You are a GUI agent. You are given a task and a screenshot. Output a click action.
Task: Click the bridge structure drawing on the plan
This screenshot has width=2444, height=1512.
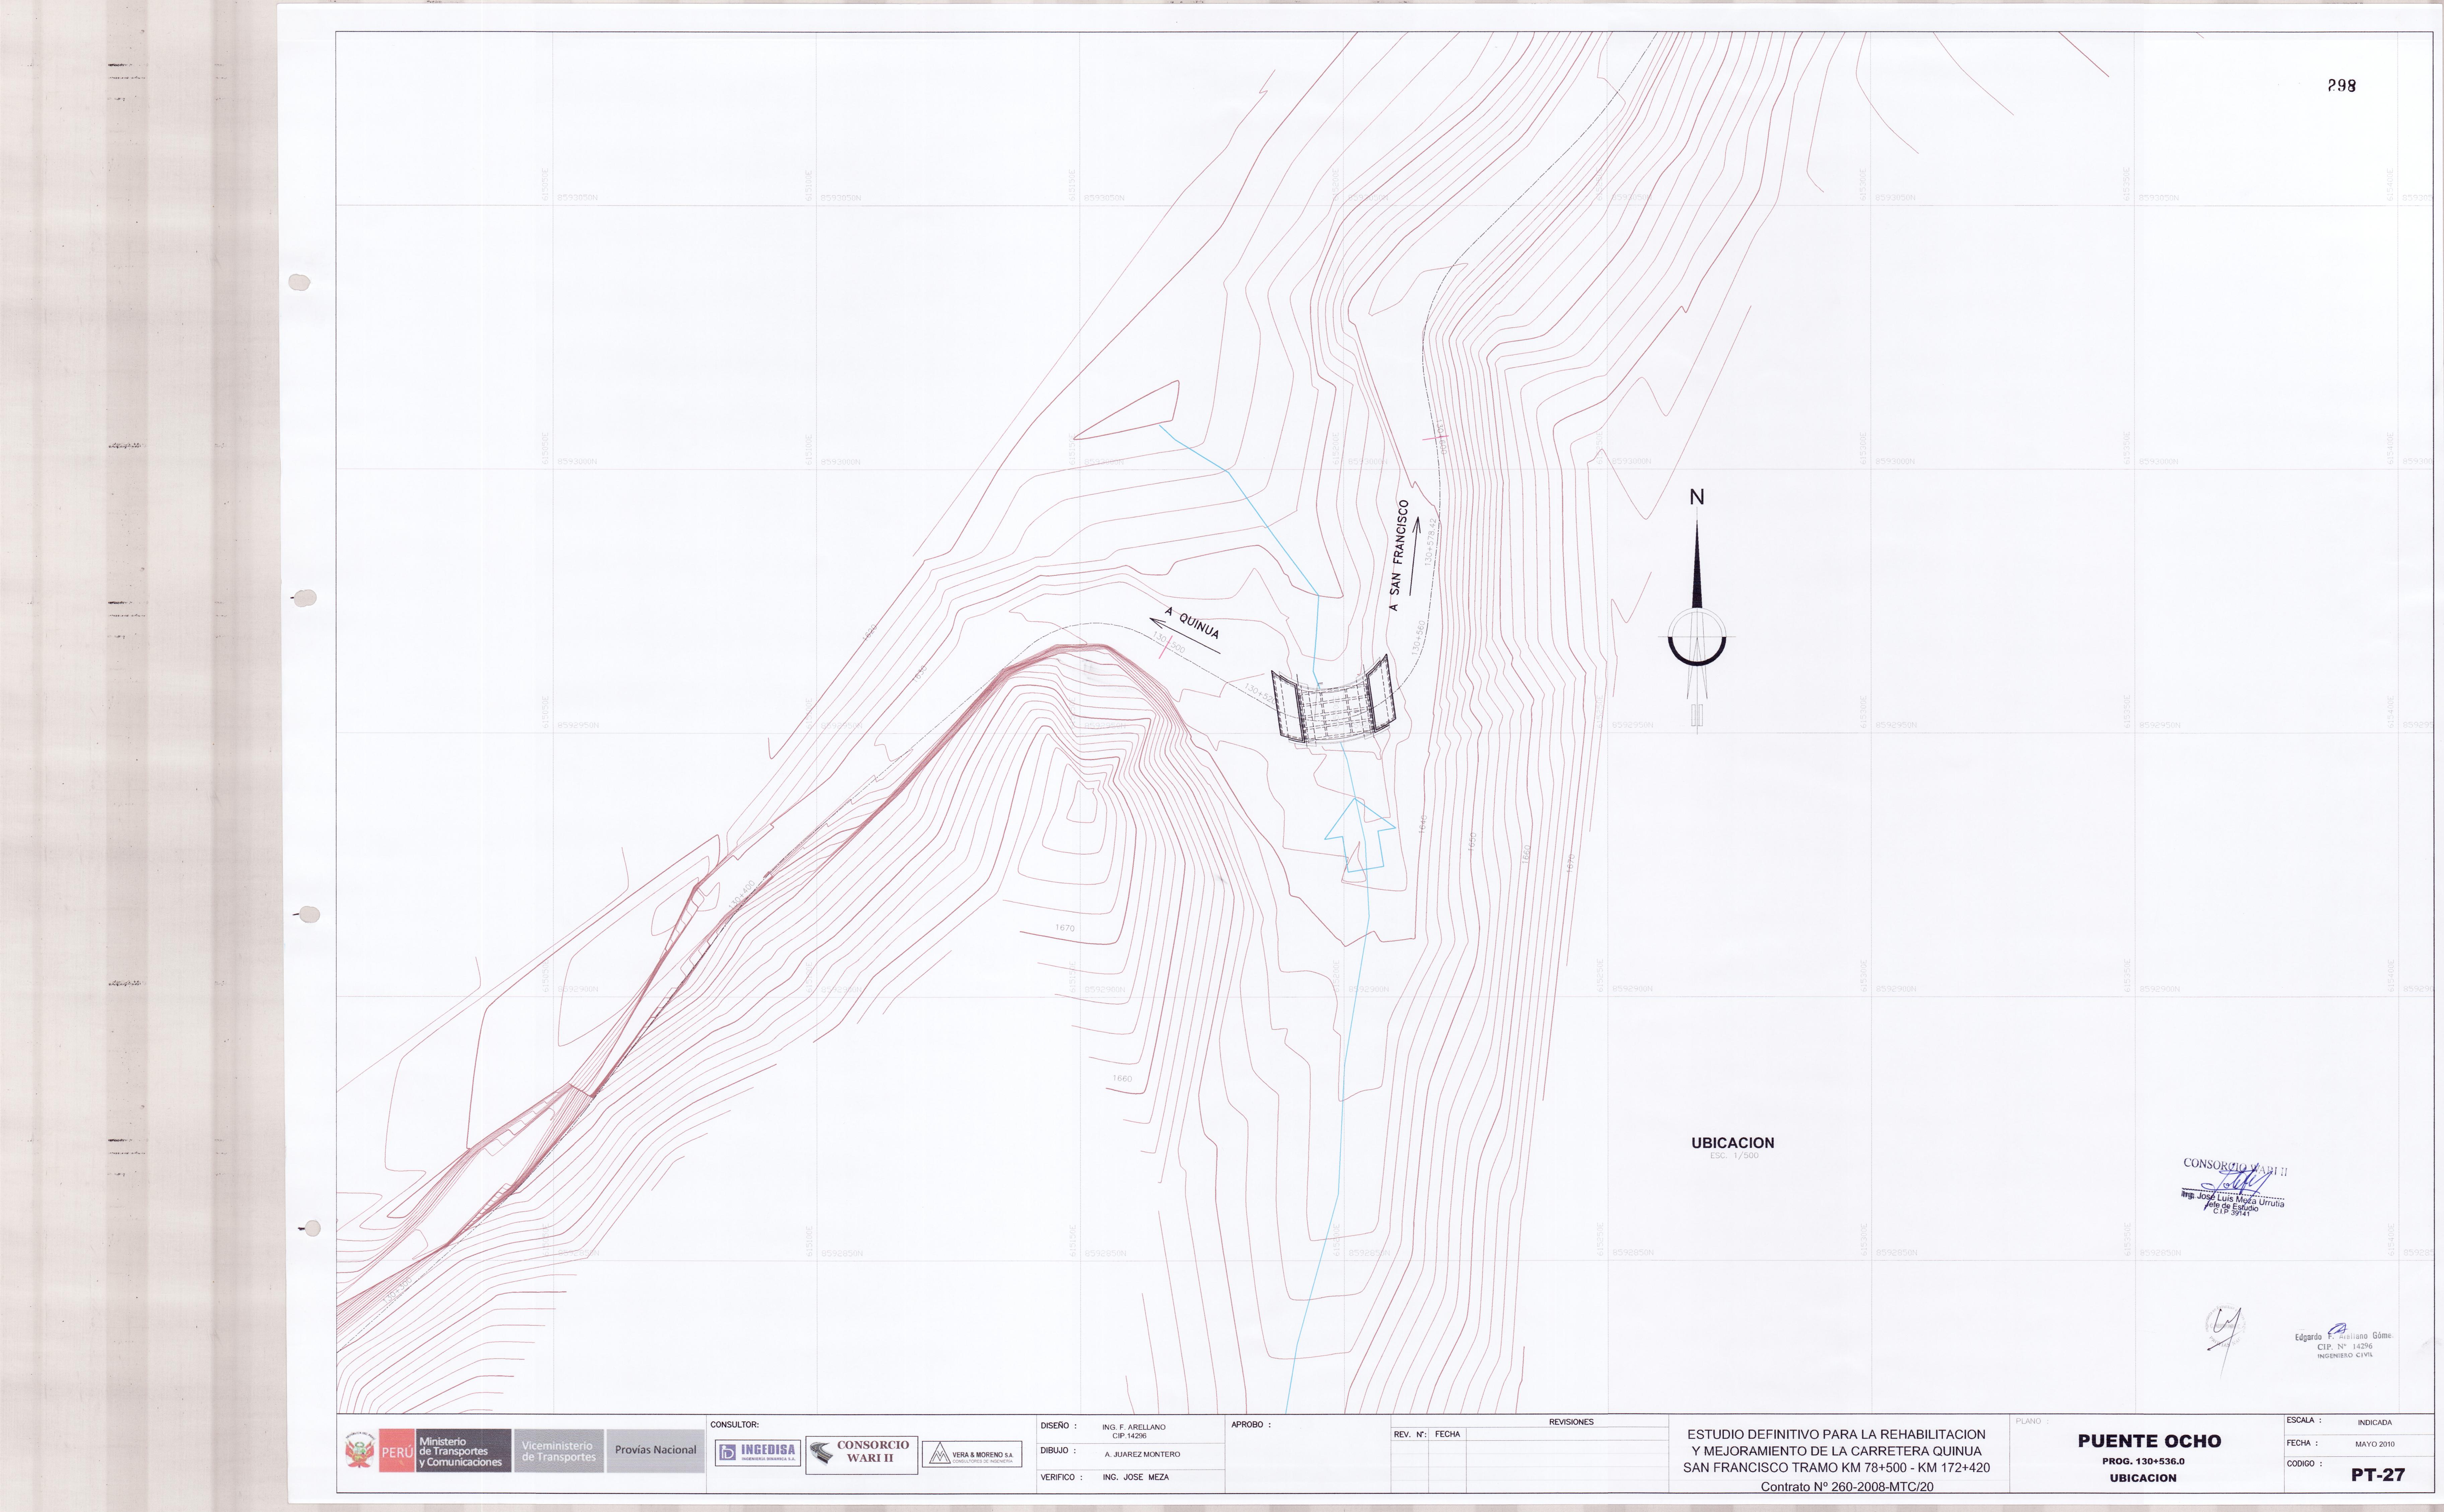[x=1334, y=699]
